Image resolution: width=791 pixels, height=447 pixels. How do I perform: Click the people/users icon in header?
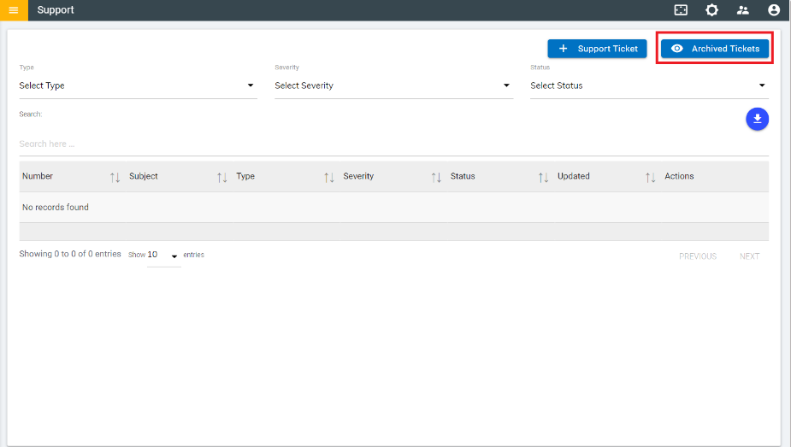click(742, 10)
